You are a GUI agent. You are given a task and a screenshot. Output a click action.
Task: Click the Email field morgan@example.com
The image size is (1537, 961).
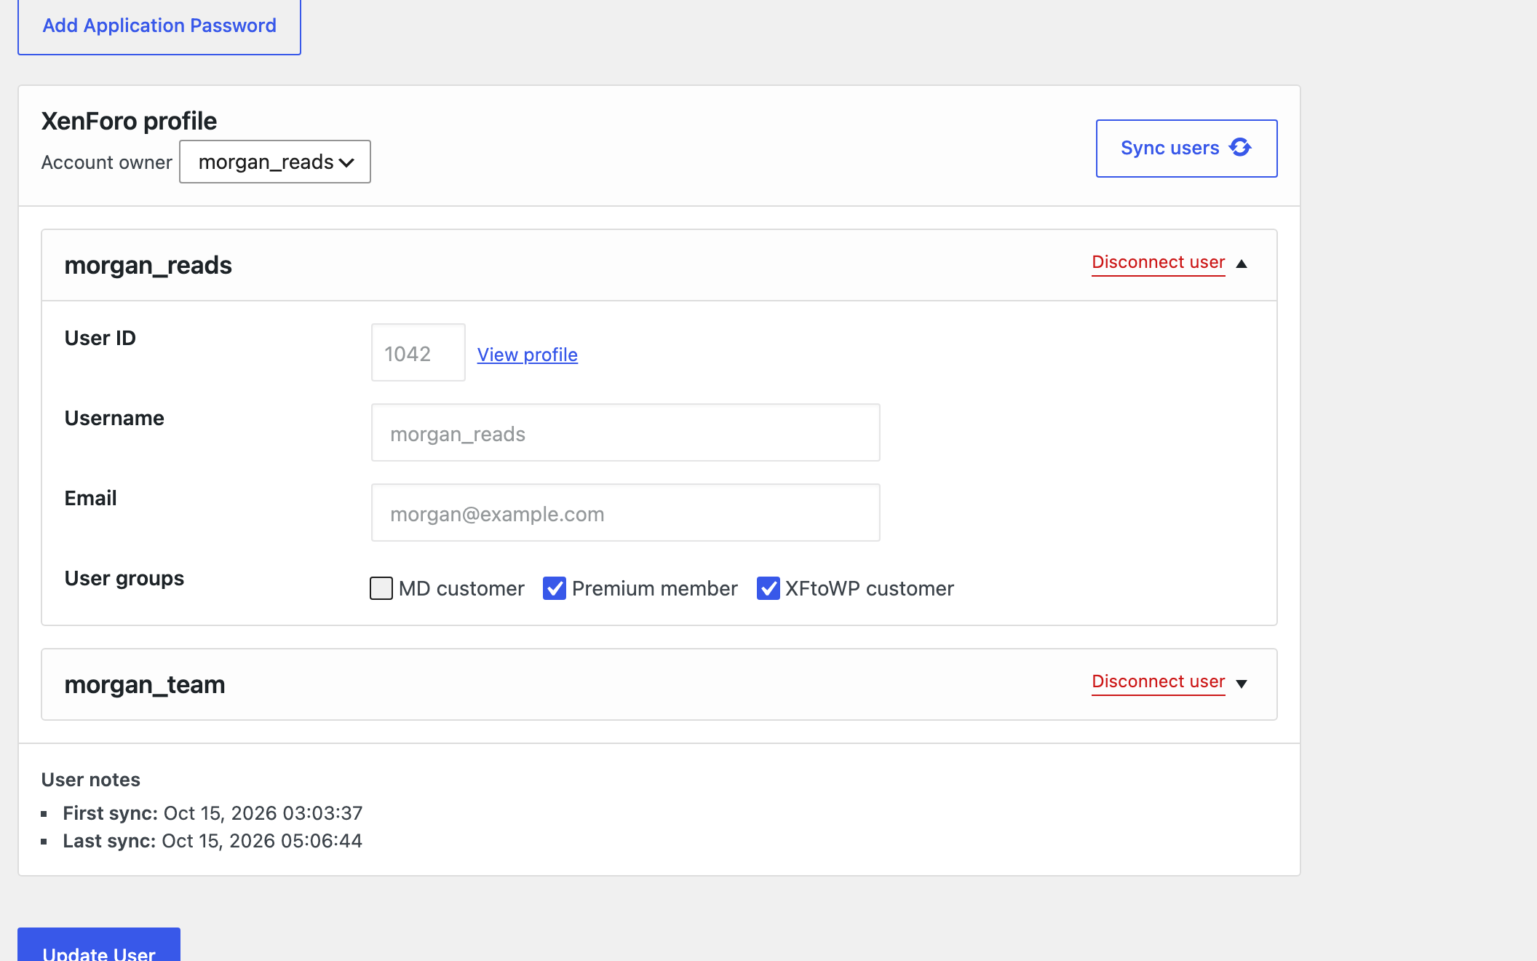click(626, 513)
